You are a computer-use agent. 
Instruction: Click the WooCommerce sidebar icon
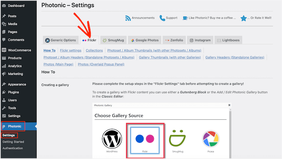pos(4,50)
